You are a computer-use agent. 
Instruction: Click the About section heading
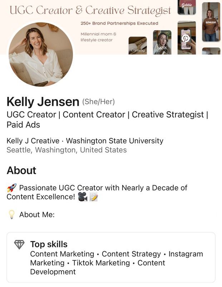pos(21,170)
